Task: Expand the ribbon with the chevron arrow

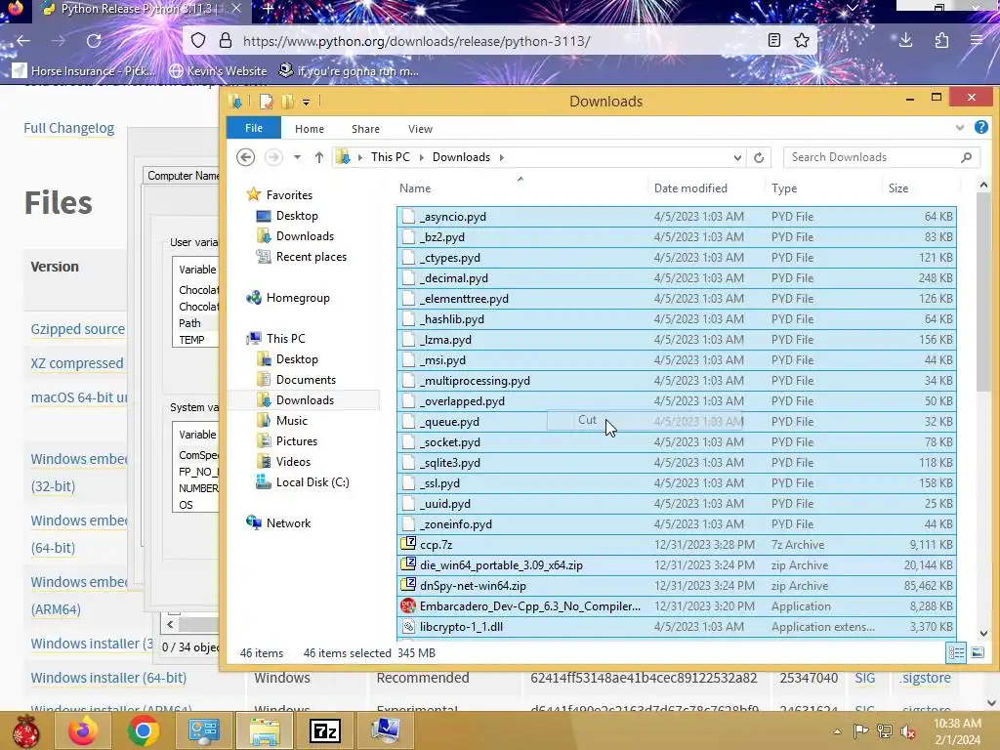Action: tap(959, 128)
